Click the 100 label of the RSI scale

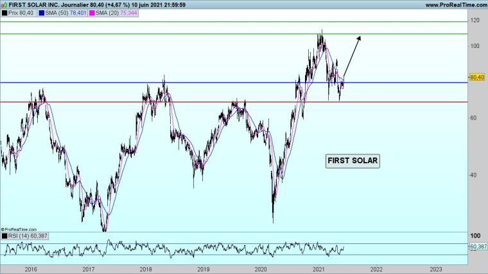(x=475, y=236)
